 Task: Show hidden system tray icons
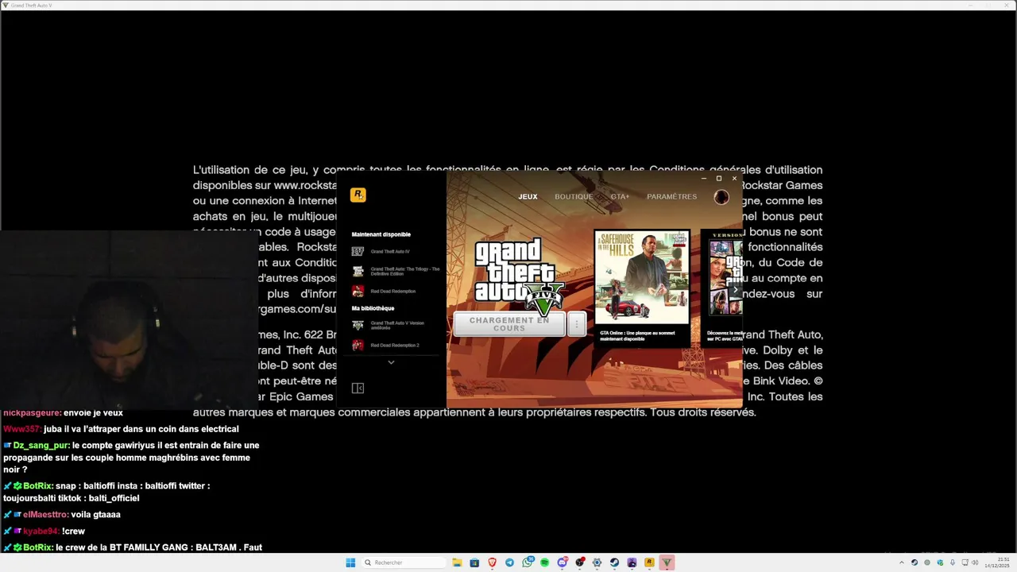902,562
